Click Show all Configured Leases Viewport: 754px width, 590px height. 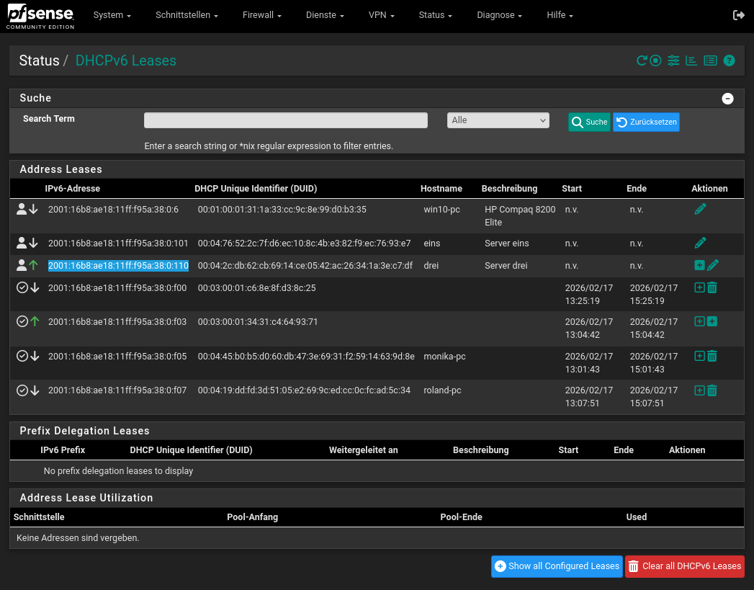pos(557,566)
